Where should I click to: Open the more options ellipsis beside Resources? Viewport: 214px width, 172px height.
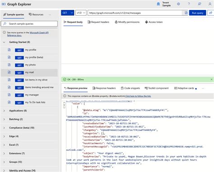(50, 15)
